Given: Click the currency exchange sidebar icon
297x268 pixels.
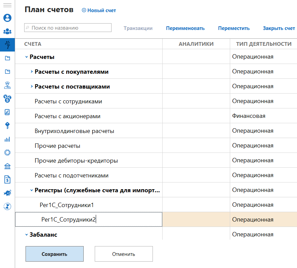Looking at the screenshot, I should tap(7, 98).
